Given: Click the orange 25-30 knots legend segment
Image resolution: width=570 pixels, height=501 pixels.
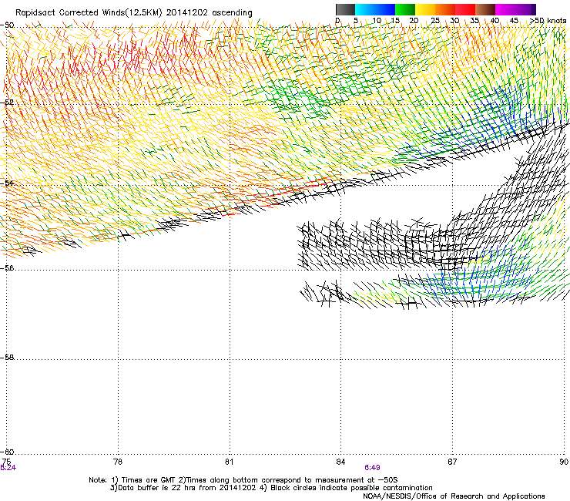Looking at the screenshot, I should [445, 9].
